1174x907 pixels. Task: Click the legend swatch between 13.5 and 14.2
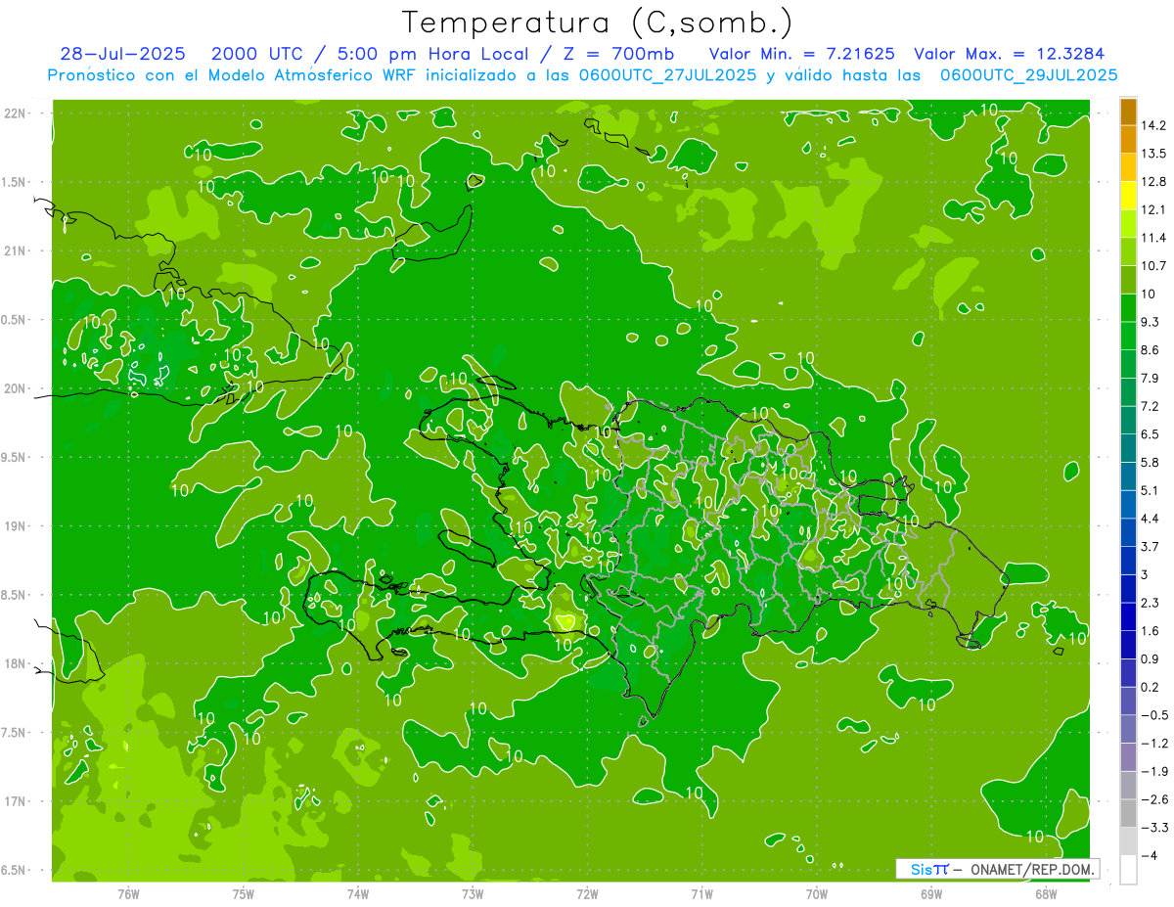1128,140
